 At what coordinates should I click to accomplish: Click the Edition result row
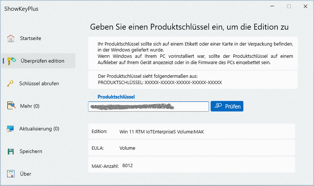[x=192, y=131]
